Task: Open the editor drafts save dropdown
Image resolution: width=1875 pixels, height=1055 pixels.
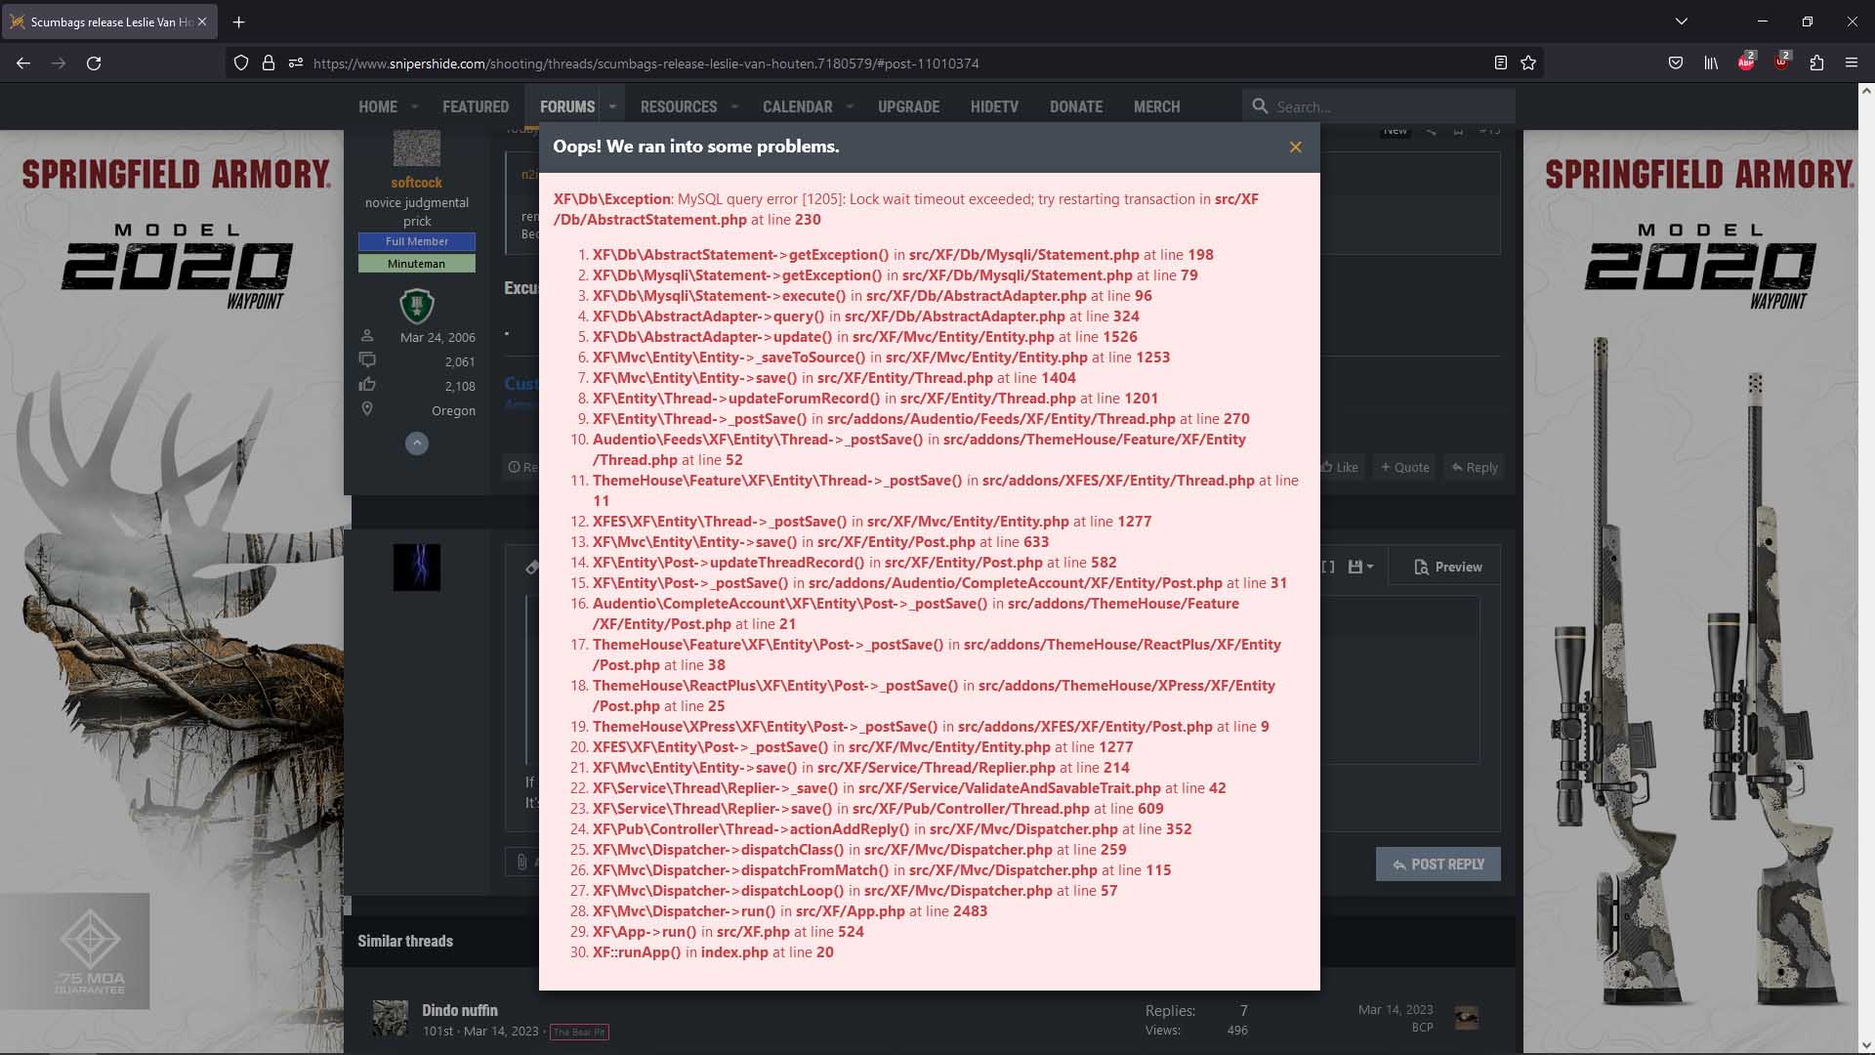Action: pyautogui.click(x=1360, y=567)
